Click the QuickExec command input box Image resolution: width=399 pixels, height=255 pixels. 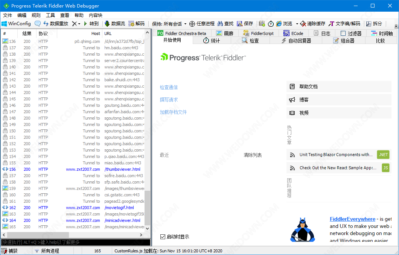(x=76, y=242)
